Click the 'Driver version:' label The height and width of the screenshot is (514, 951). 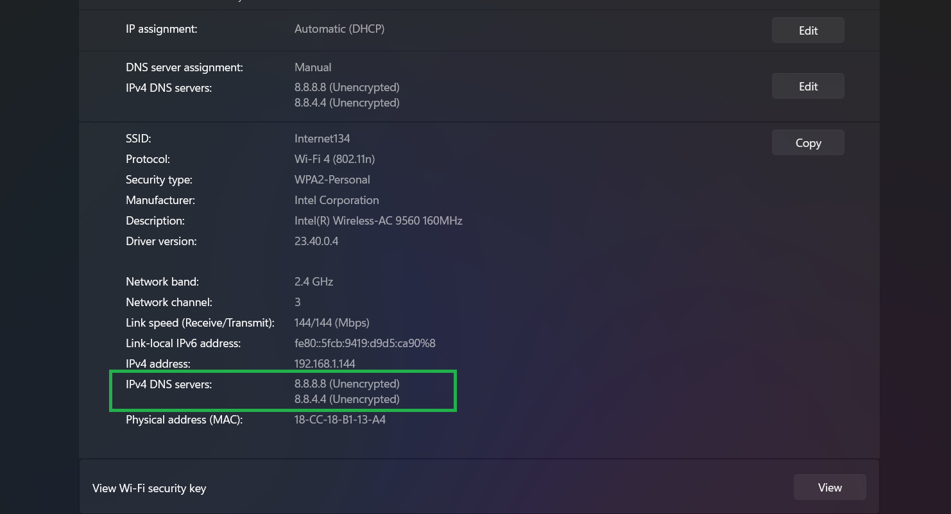[161, 241]
